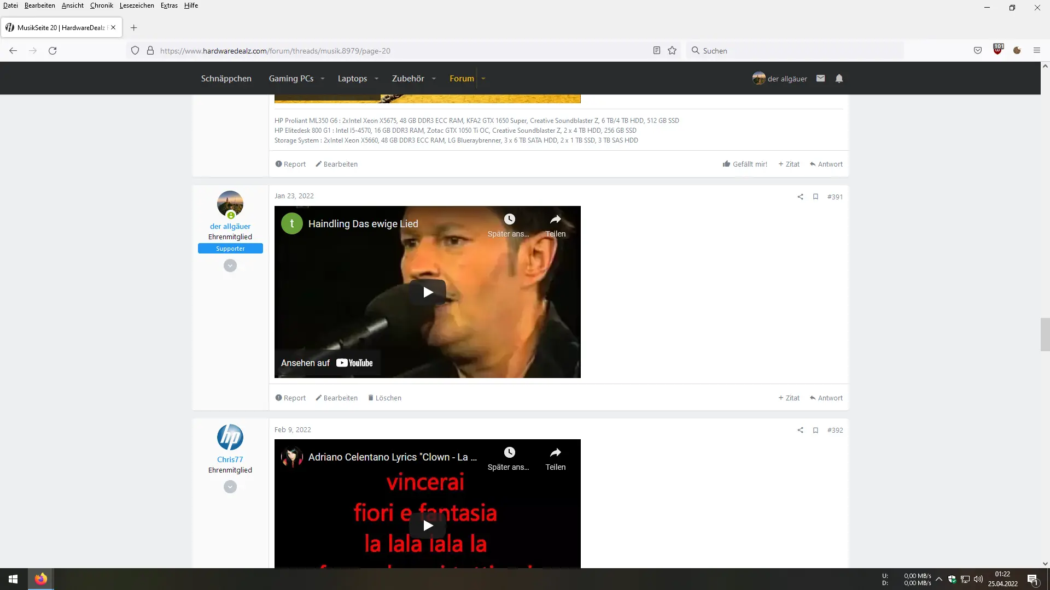Open the Forum navigation item
1050x590 pixels.
pyautogui.click(x=462, y=79)
